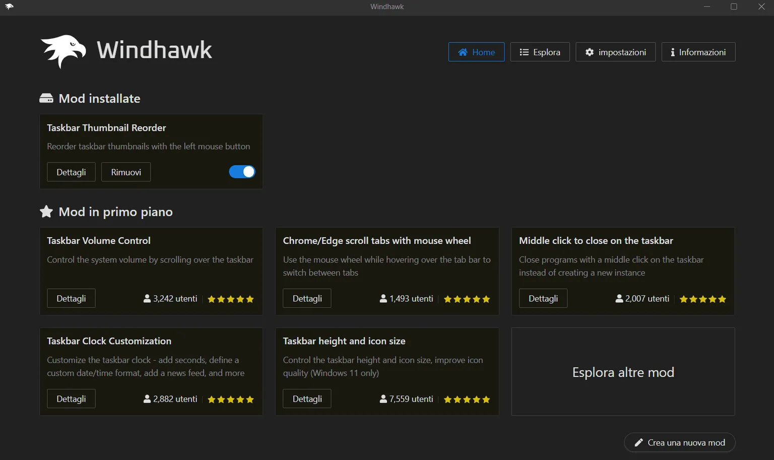Disable the Taskbar Thumbnail Reorder mod

tap(242, 172)
